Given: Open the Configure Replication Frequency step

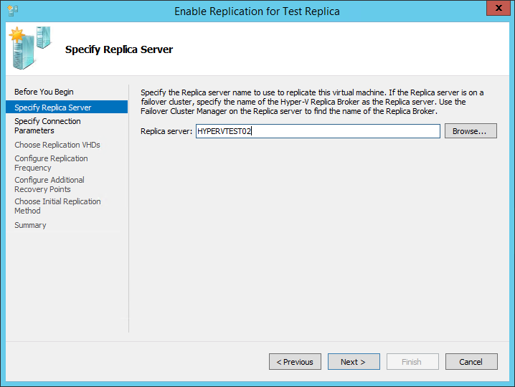Looking at the screenshot, I should pos(51,163).
